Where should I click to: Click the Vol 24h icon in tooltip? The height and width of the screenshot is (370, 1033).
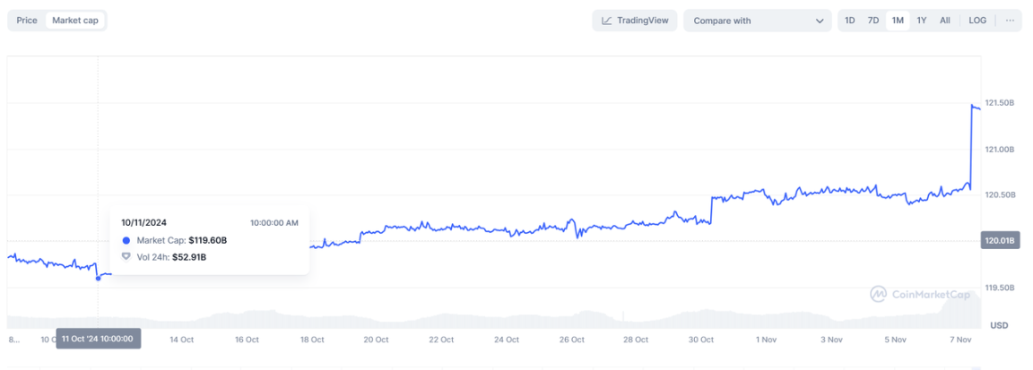click(x=126, y=257)
